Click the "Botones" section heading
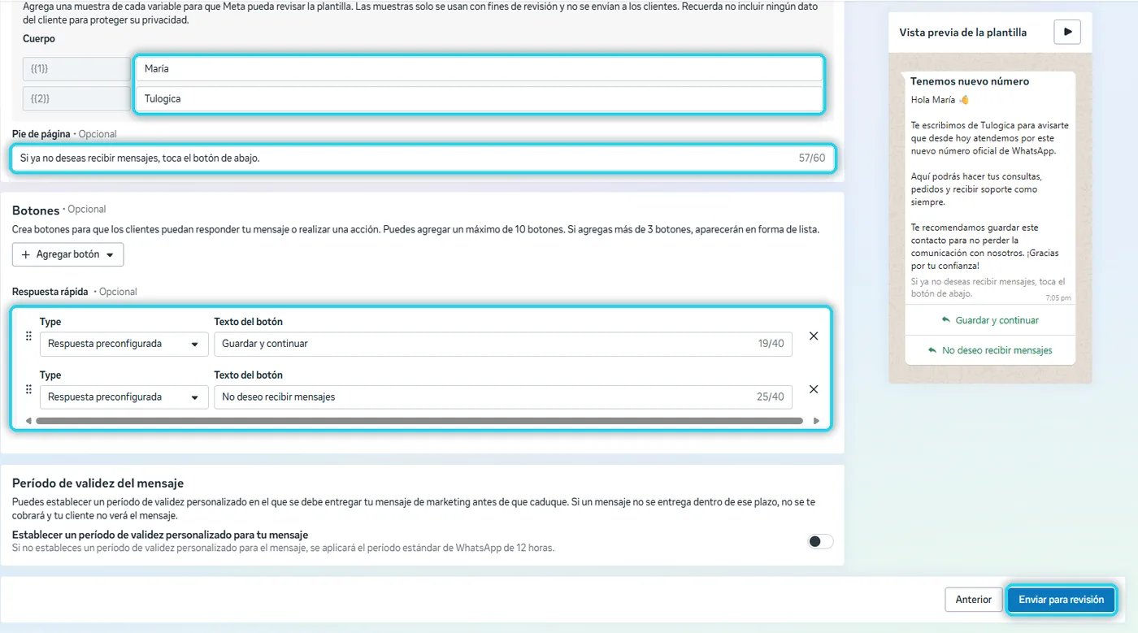The height and width of the screenshot is (633, 1138). 36,210
